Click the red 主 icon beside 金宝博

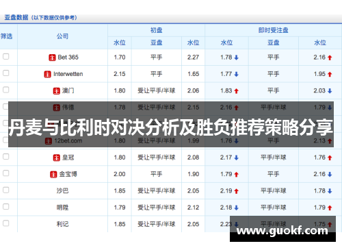[53, 175]
